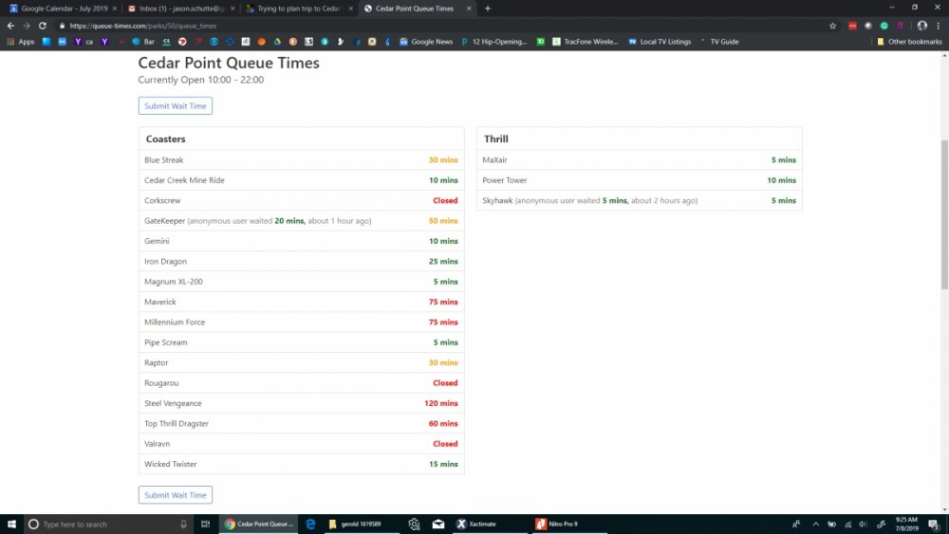Switch to the 'Trying to plan trip' tab
The width and height of the screenshot is (949, 534).
[296, 9]
